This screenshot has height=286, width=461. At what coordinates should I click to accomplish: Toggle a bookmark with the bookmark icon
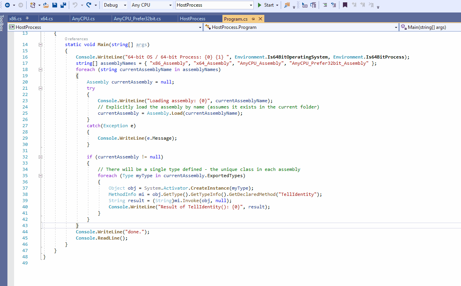[x=345, y=5]
